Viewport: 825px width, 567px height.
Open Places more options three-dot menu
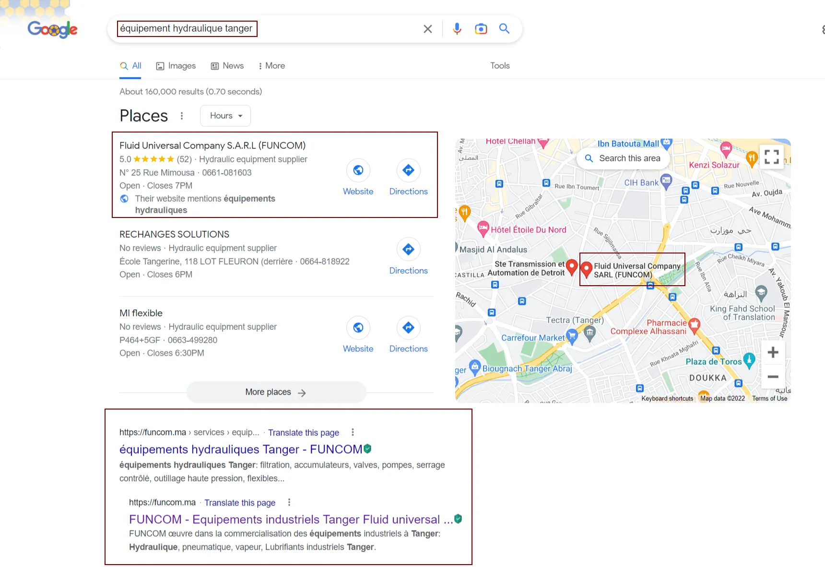point(182,116)
